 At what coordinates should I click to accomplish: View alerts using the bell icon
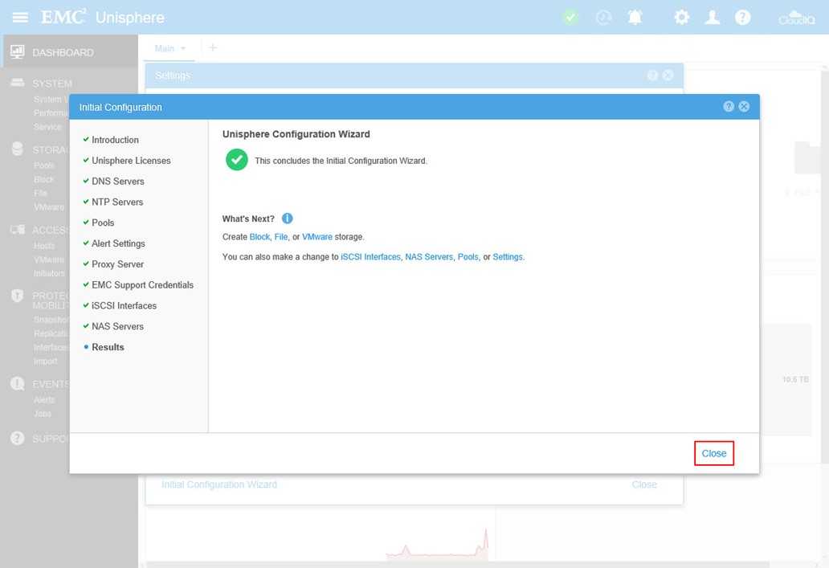click(x=635, y=18)
